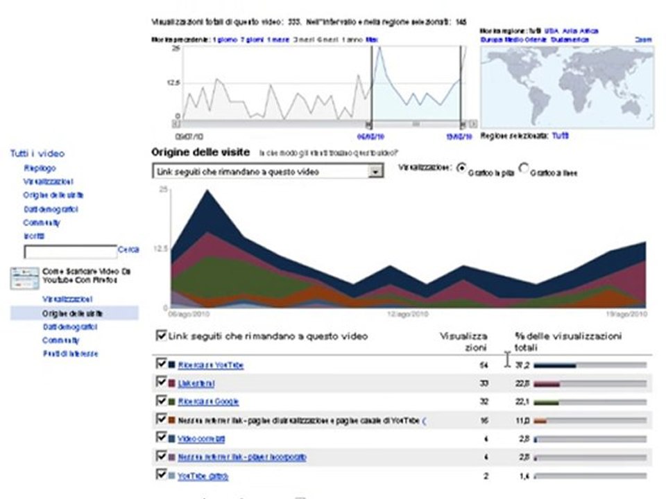Open 'Tutti i video' in the sidebar
The width and height of the screenshot is (666, 499).
click(37, 154)
